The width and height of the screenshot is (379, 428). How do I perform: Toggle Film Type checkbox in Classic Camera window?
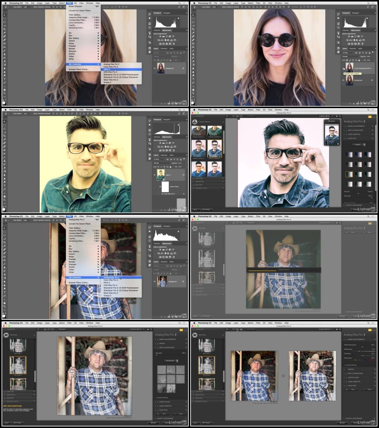(347, 138)
